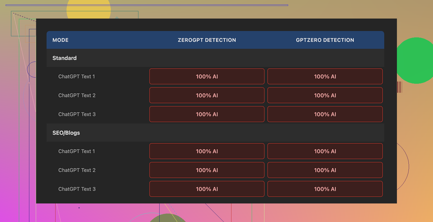Click GPTZero 100% AI result for Standard Text 3
The image size is (433, 222).
[325, 114]
